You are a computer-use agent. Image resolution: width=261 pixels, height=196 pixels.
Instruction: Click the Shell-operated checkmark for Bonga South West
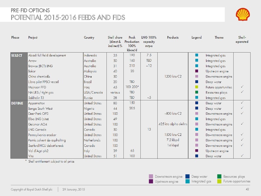pyautogui.click(x=242, y=108)
